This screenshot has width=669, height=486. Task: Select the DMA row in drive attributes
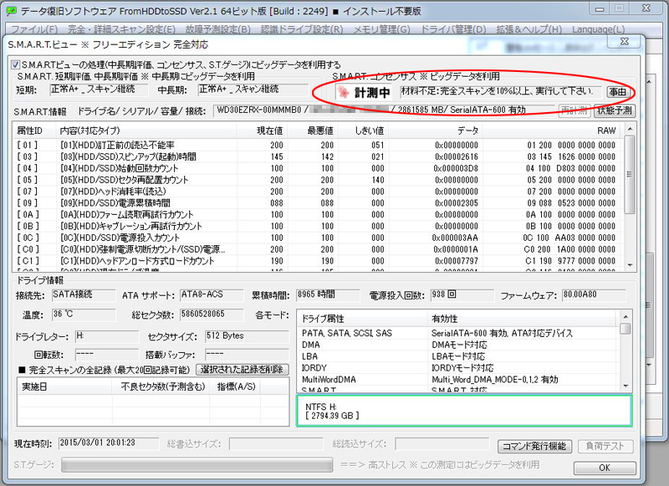point(311,344)
